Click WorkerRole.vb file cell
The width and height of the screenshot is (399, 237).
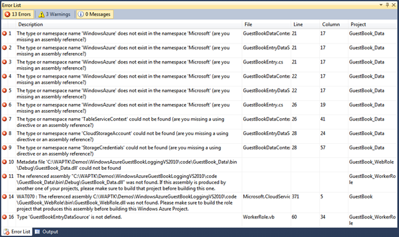[x=259, y=217]
